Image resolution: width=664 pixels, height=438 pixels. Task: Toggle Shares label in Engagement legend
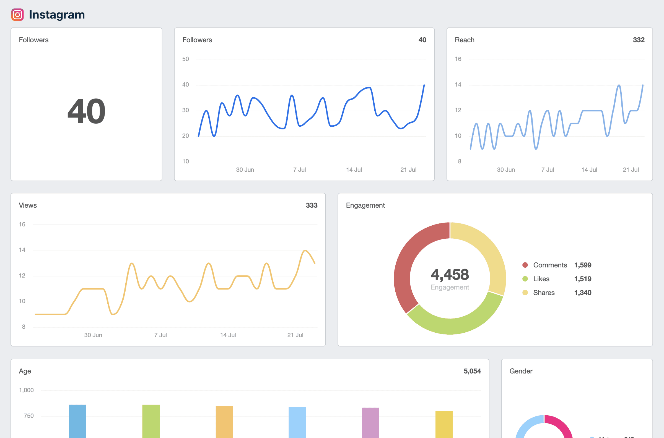coord(544,293)
